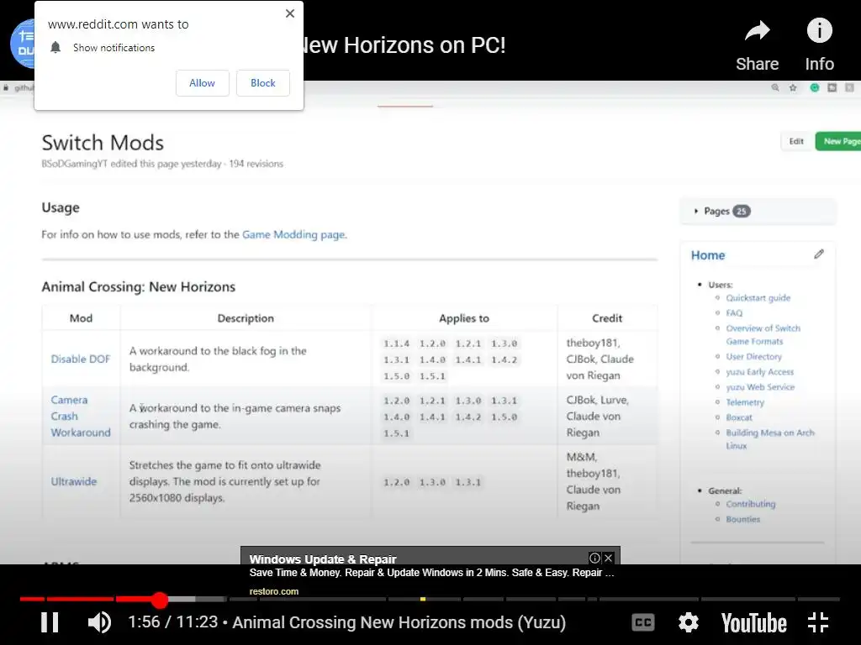The height and width of the screenshot is (645, 861).
Task: Click the green extension icon in browser toolbar
Action: pyautogui.click(x=814, y=87)
